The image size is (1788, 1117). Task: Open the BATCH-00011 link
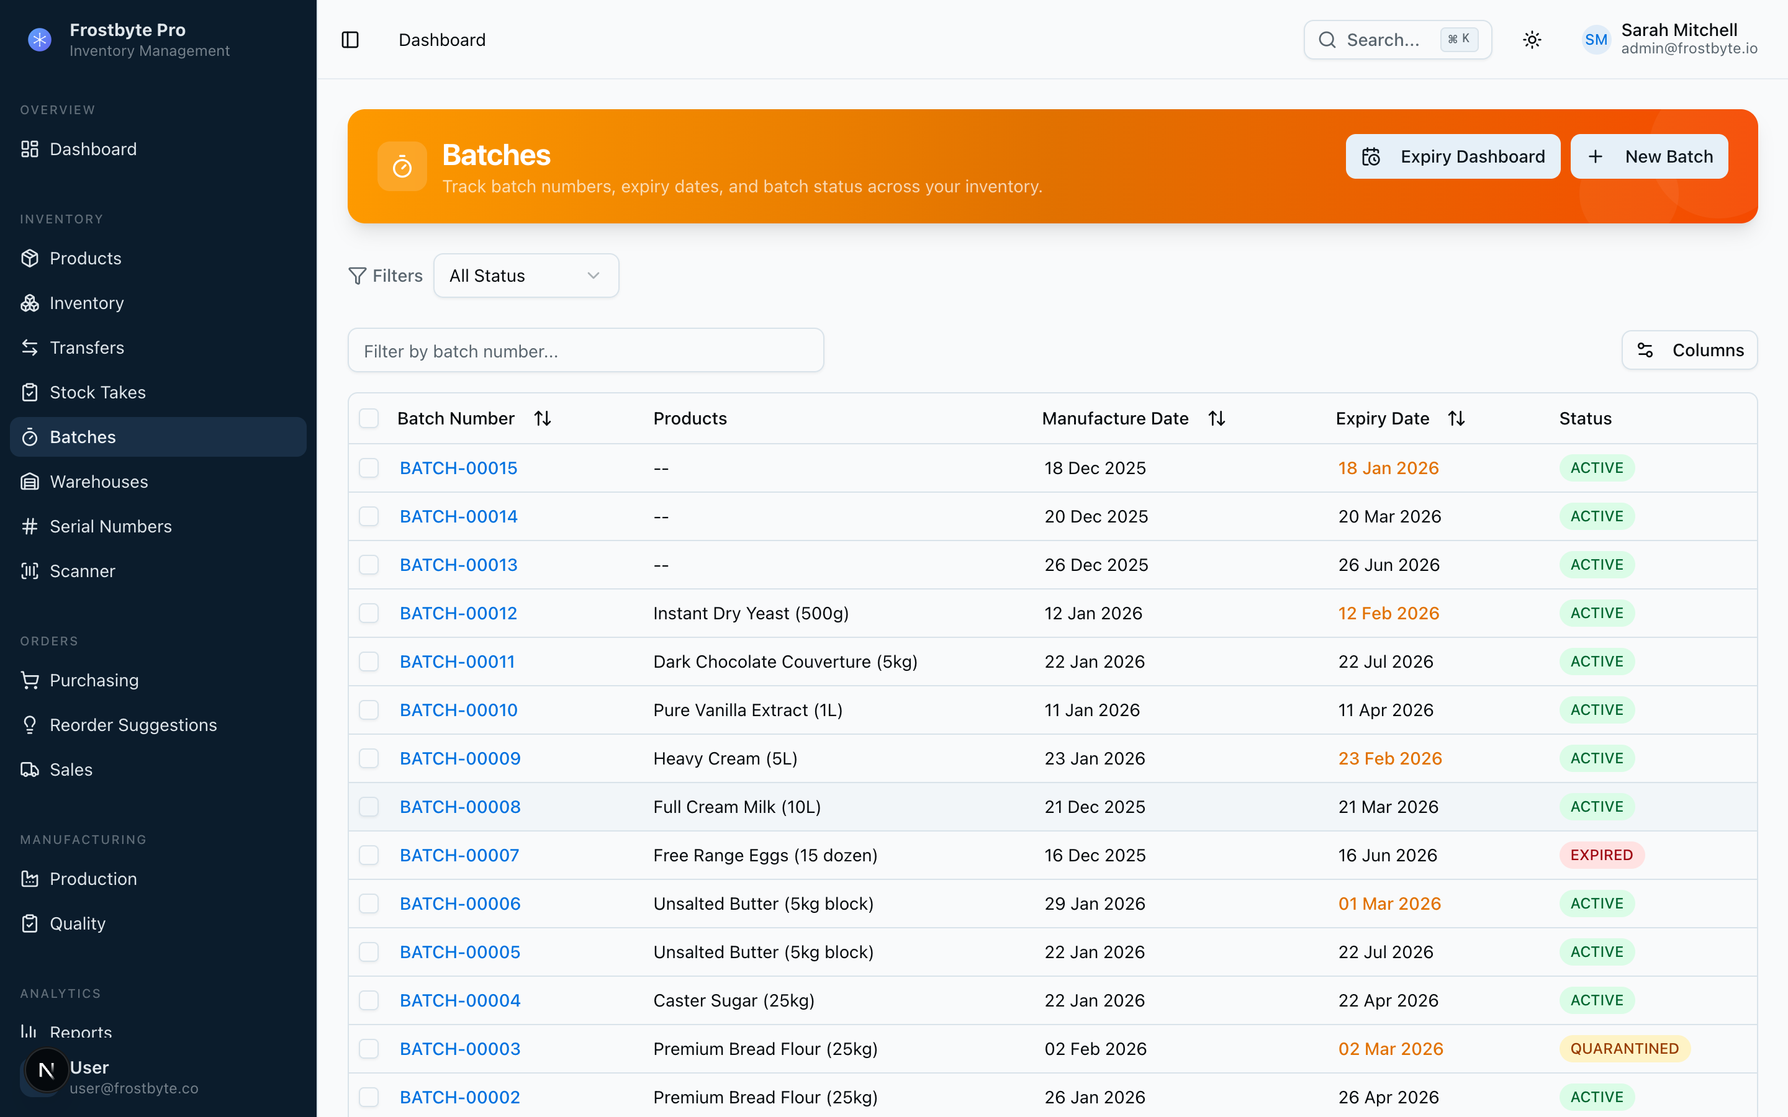pos(456,661)
